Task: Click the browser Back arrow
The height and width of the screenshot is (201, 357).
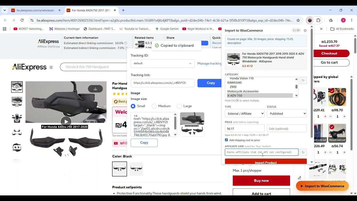Action: (5, 20)
